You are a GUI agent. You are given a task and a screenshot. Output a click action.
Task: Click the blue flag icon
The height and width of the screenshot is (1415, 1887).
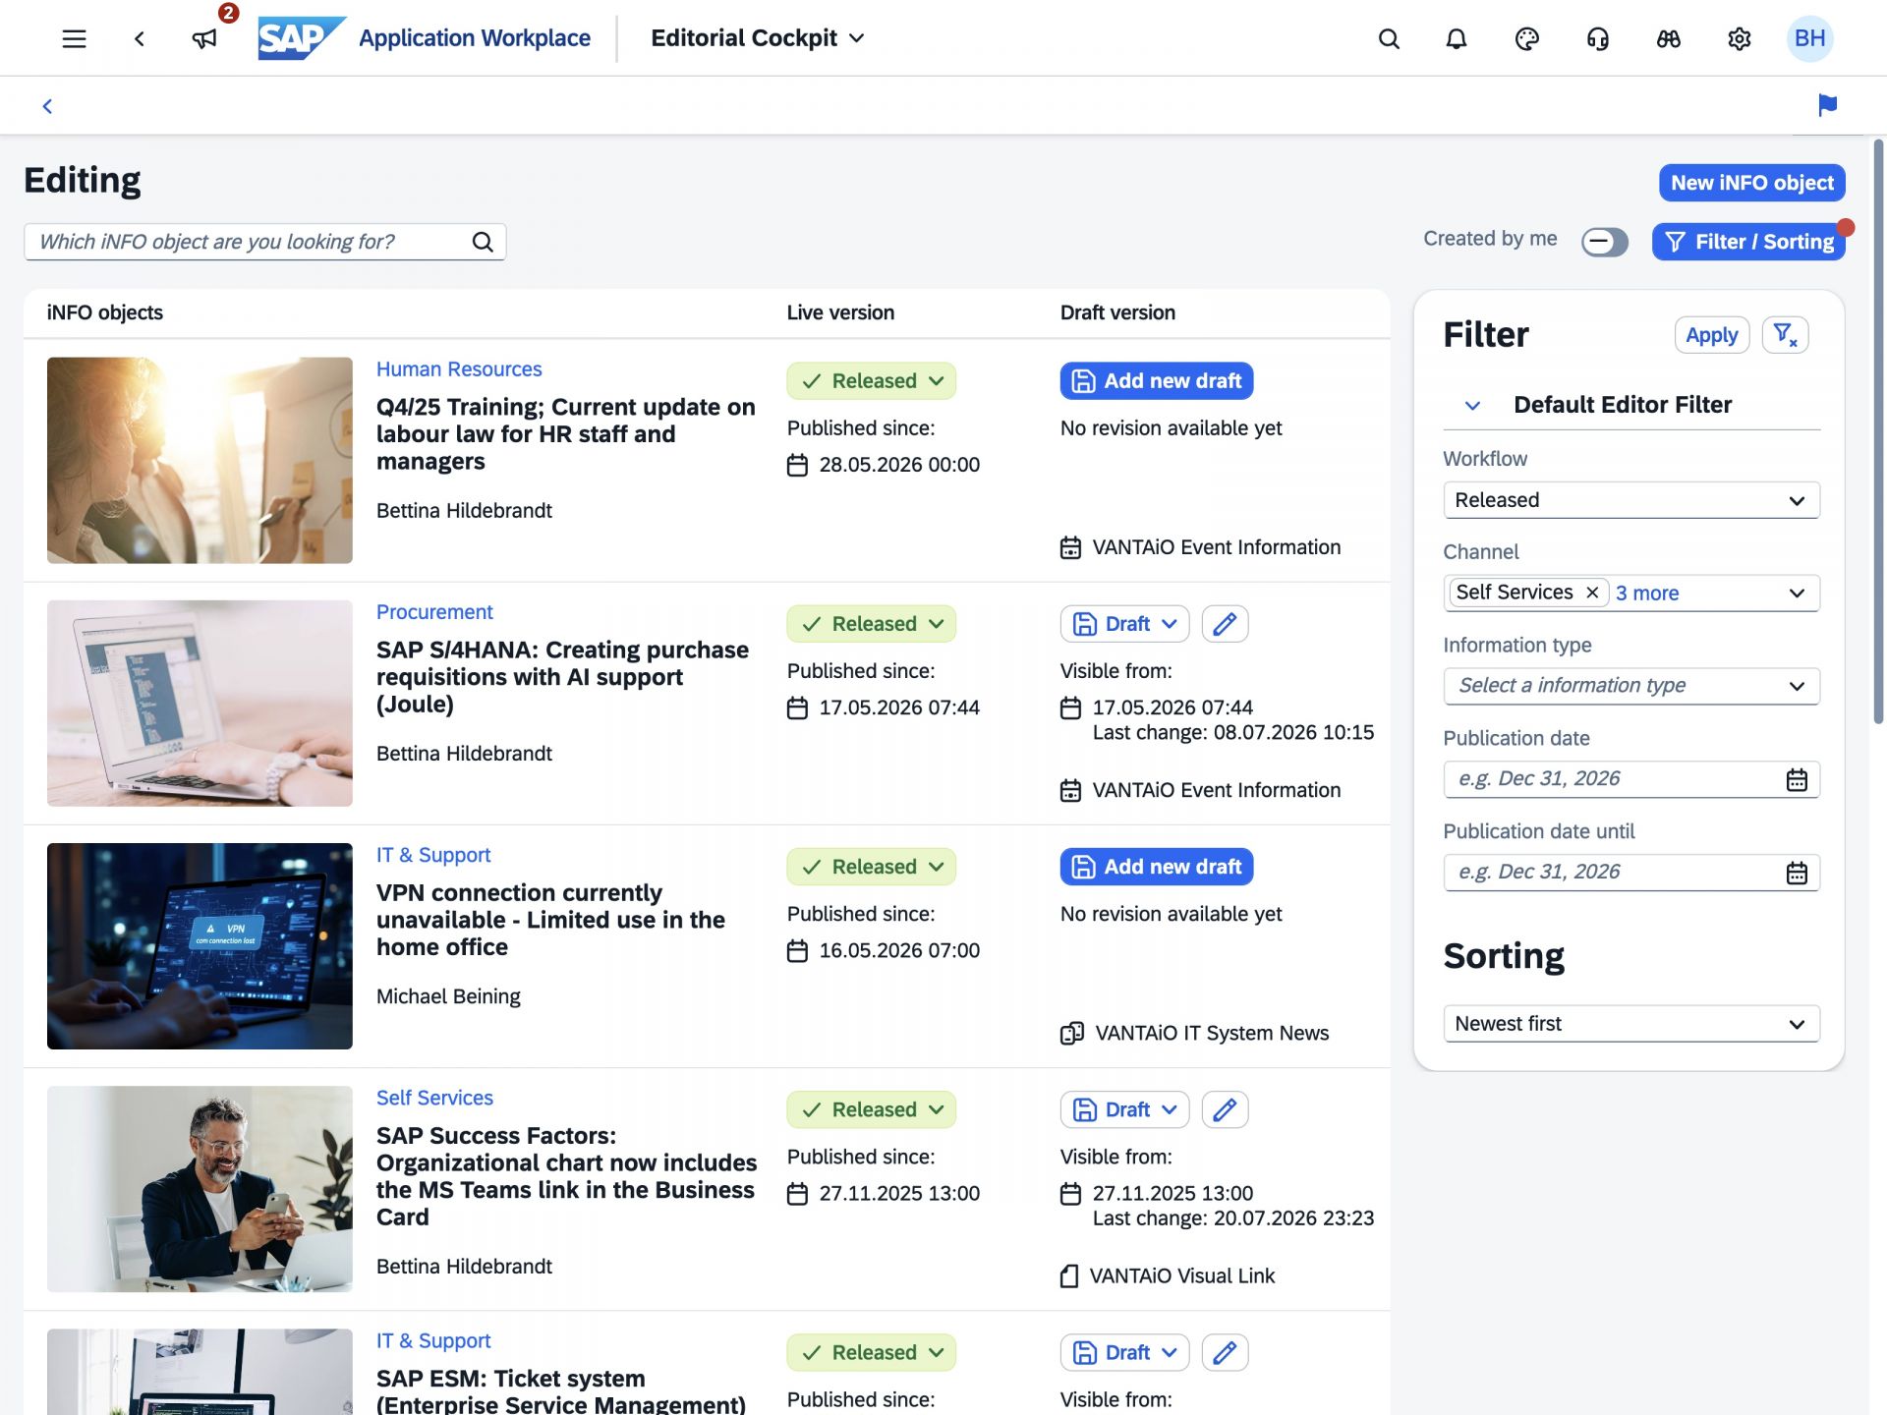(x=1828, y=105)
